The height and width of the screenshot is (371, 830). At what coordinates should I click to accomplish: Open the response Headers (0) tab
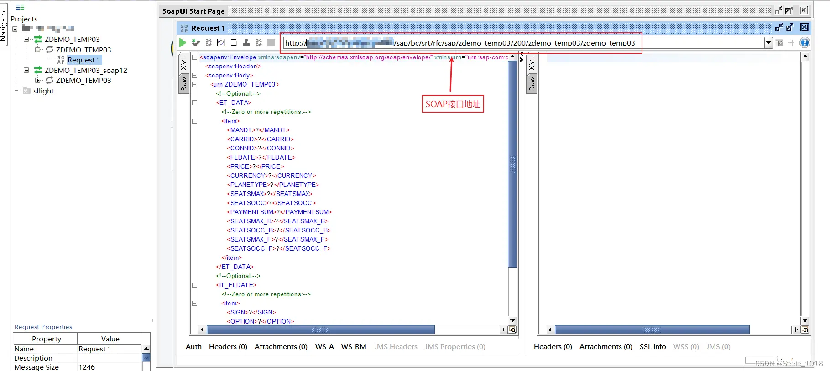click(553, 347)
